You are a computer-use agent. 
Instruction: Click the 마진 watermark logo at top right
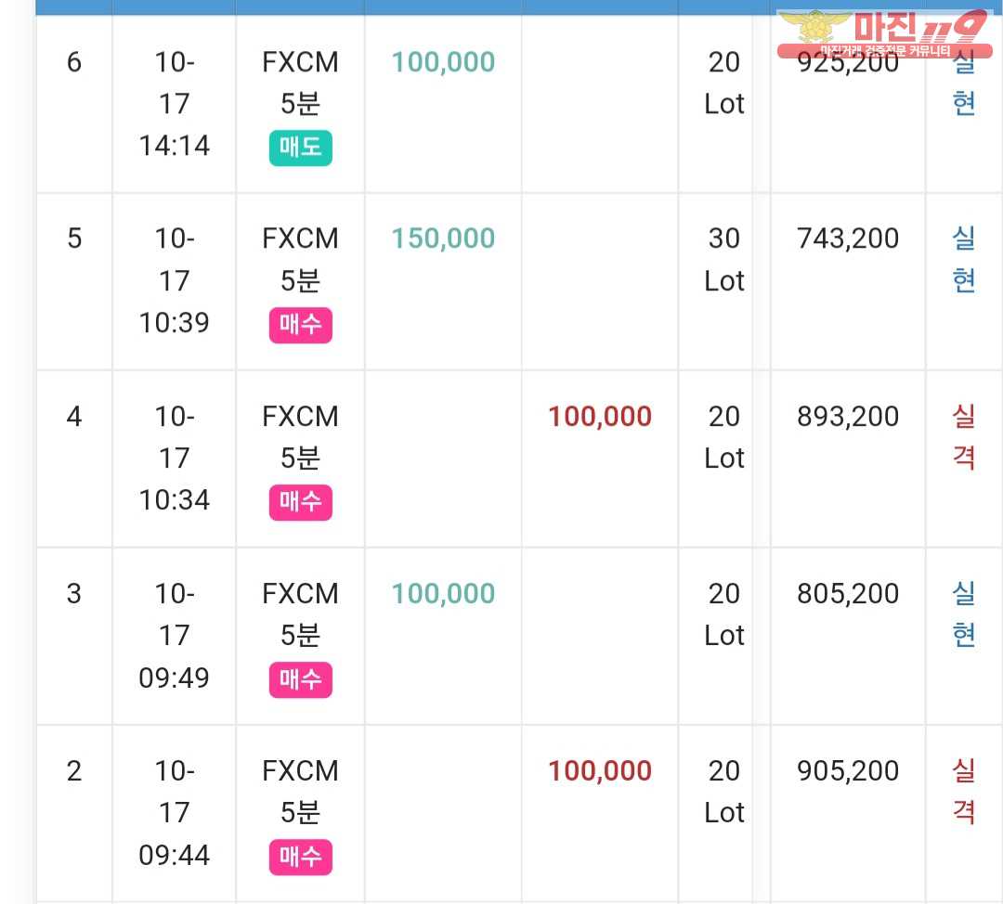coord(885,34)
